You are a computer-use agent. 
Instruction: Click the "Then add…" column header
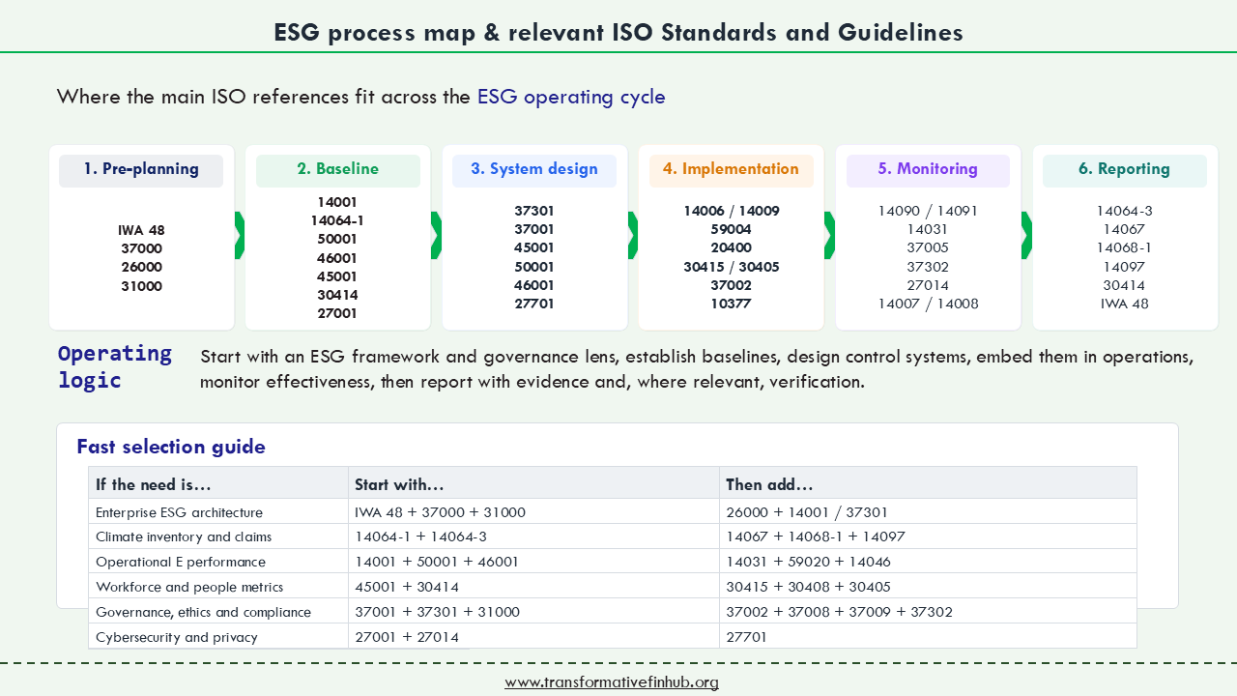click(769, 484)
